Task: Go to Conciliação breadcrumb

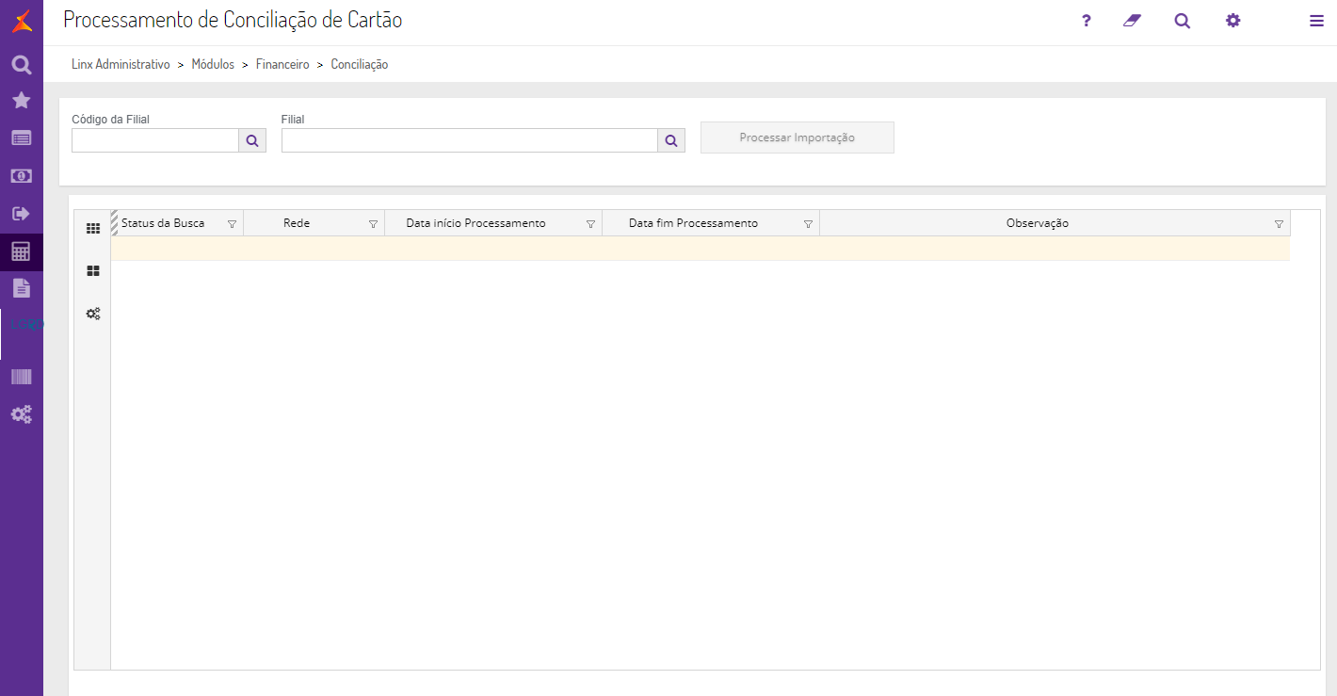Action: (x=360, y=65)
